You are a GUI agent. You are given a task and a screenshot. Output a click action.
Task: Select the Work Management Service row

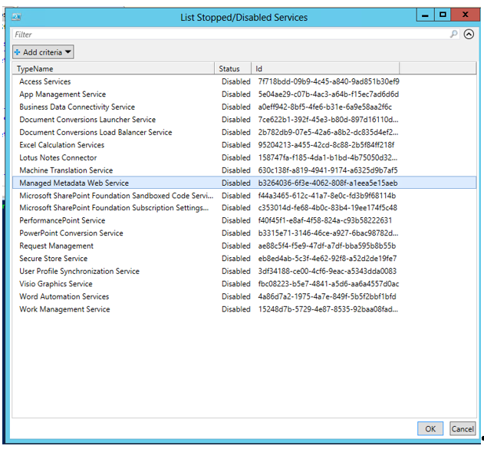[244, 309]
